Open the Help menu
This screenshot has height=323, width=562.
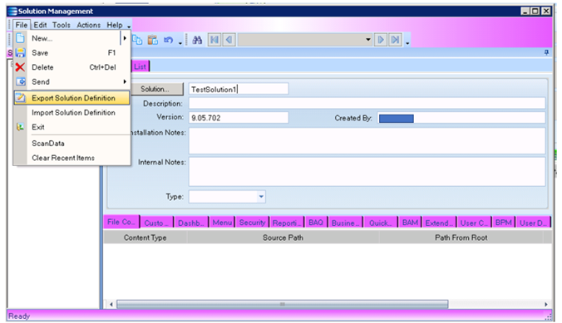pos(115,25)
